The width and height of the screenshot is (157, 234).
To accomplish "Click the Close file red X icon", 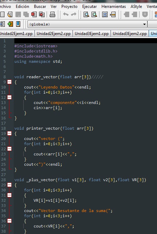I will tap(34, 15).
